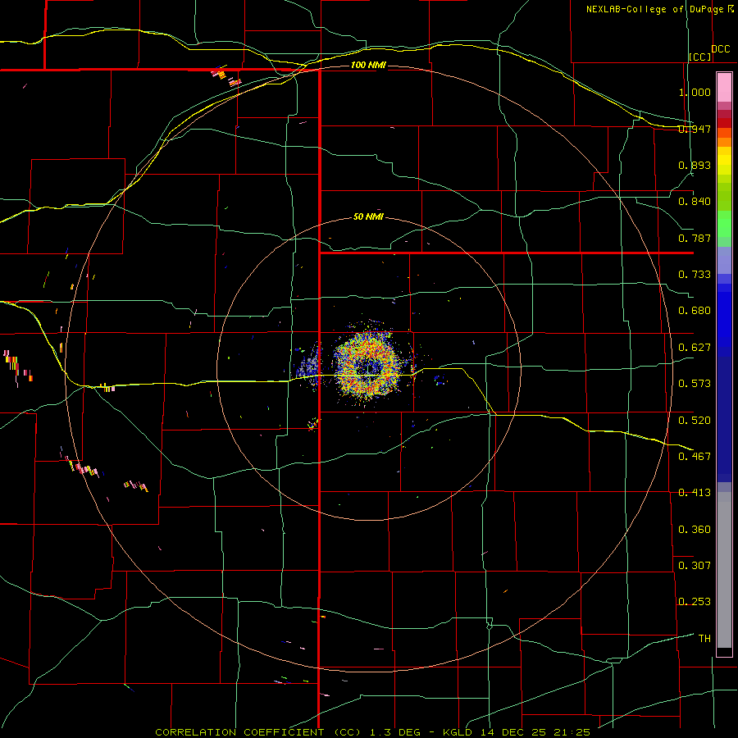The height and width of the screenshot is (738, 738).
Task: Click the 0.467 value on the color scale
Action: click(695, 456)
